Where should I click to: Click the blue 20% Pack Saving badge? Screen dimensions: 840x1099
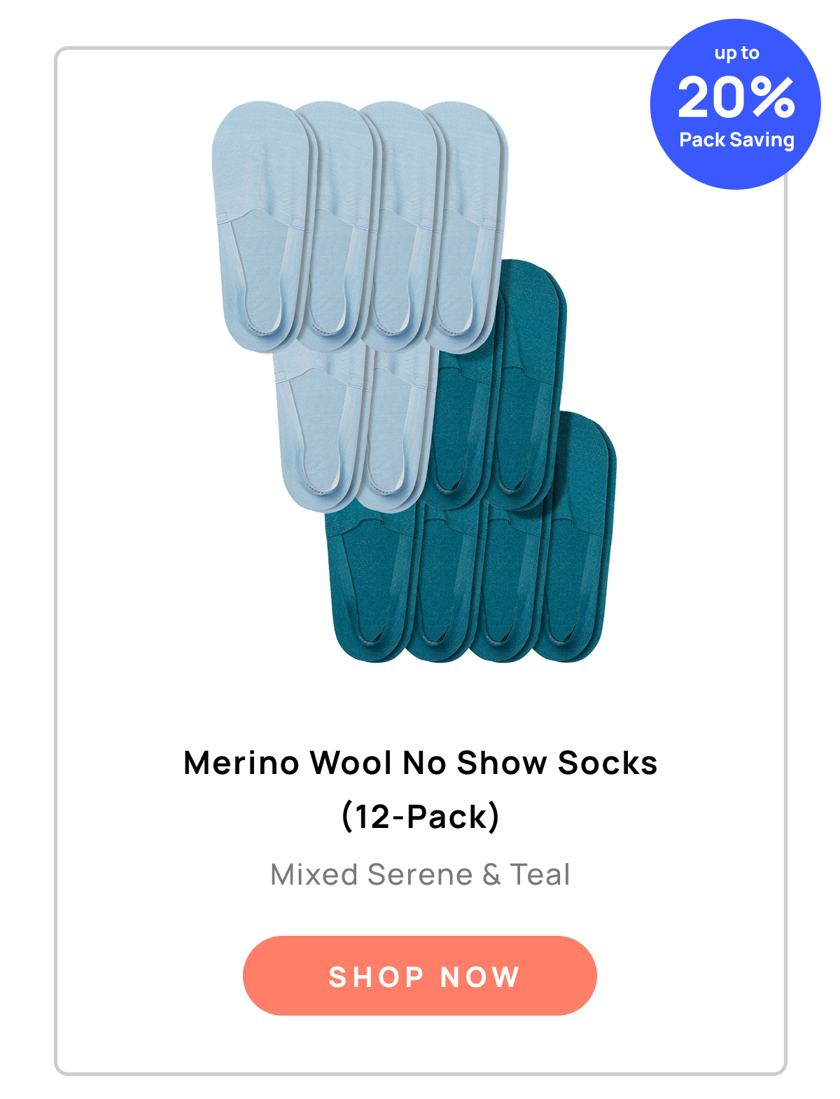click(x=735, y=104)
